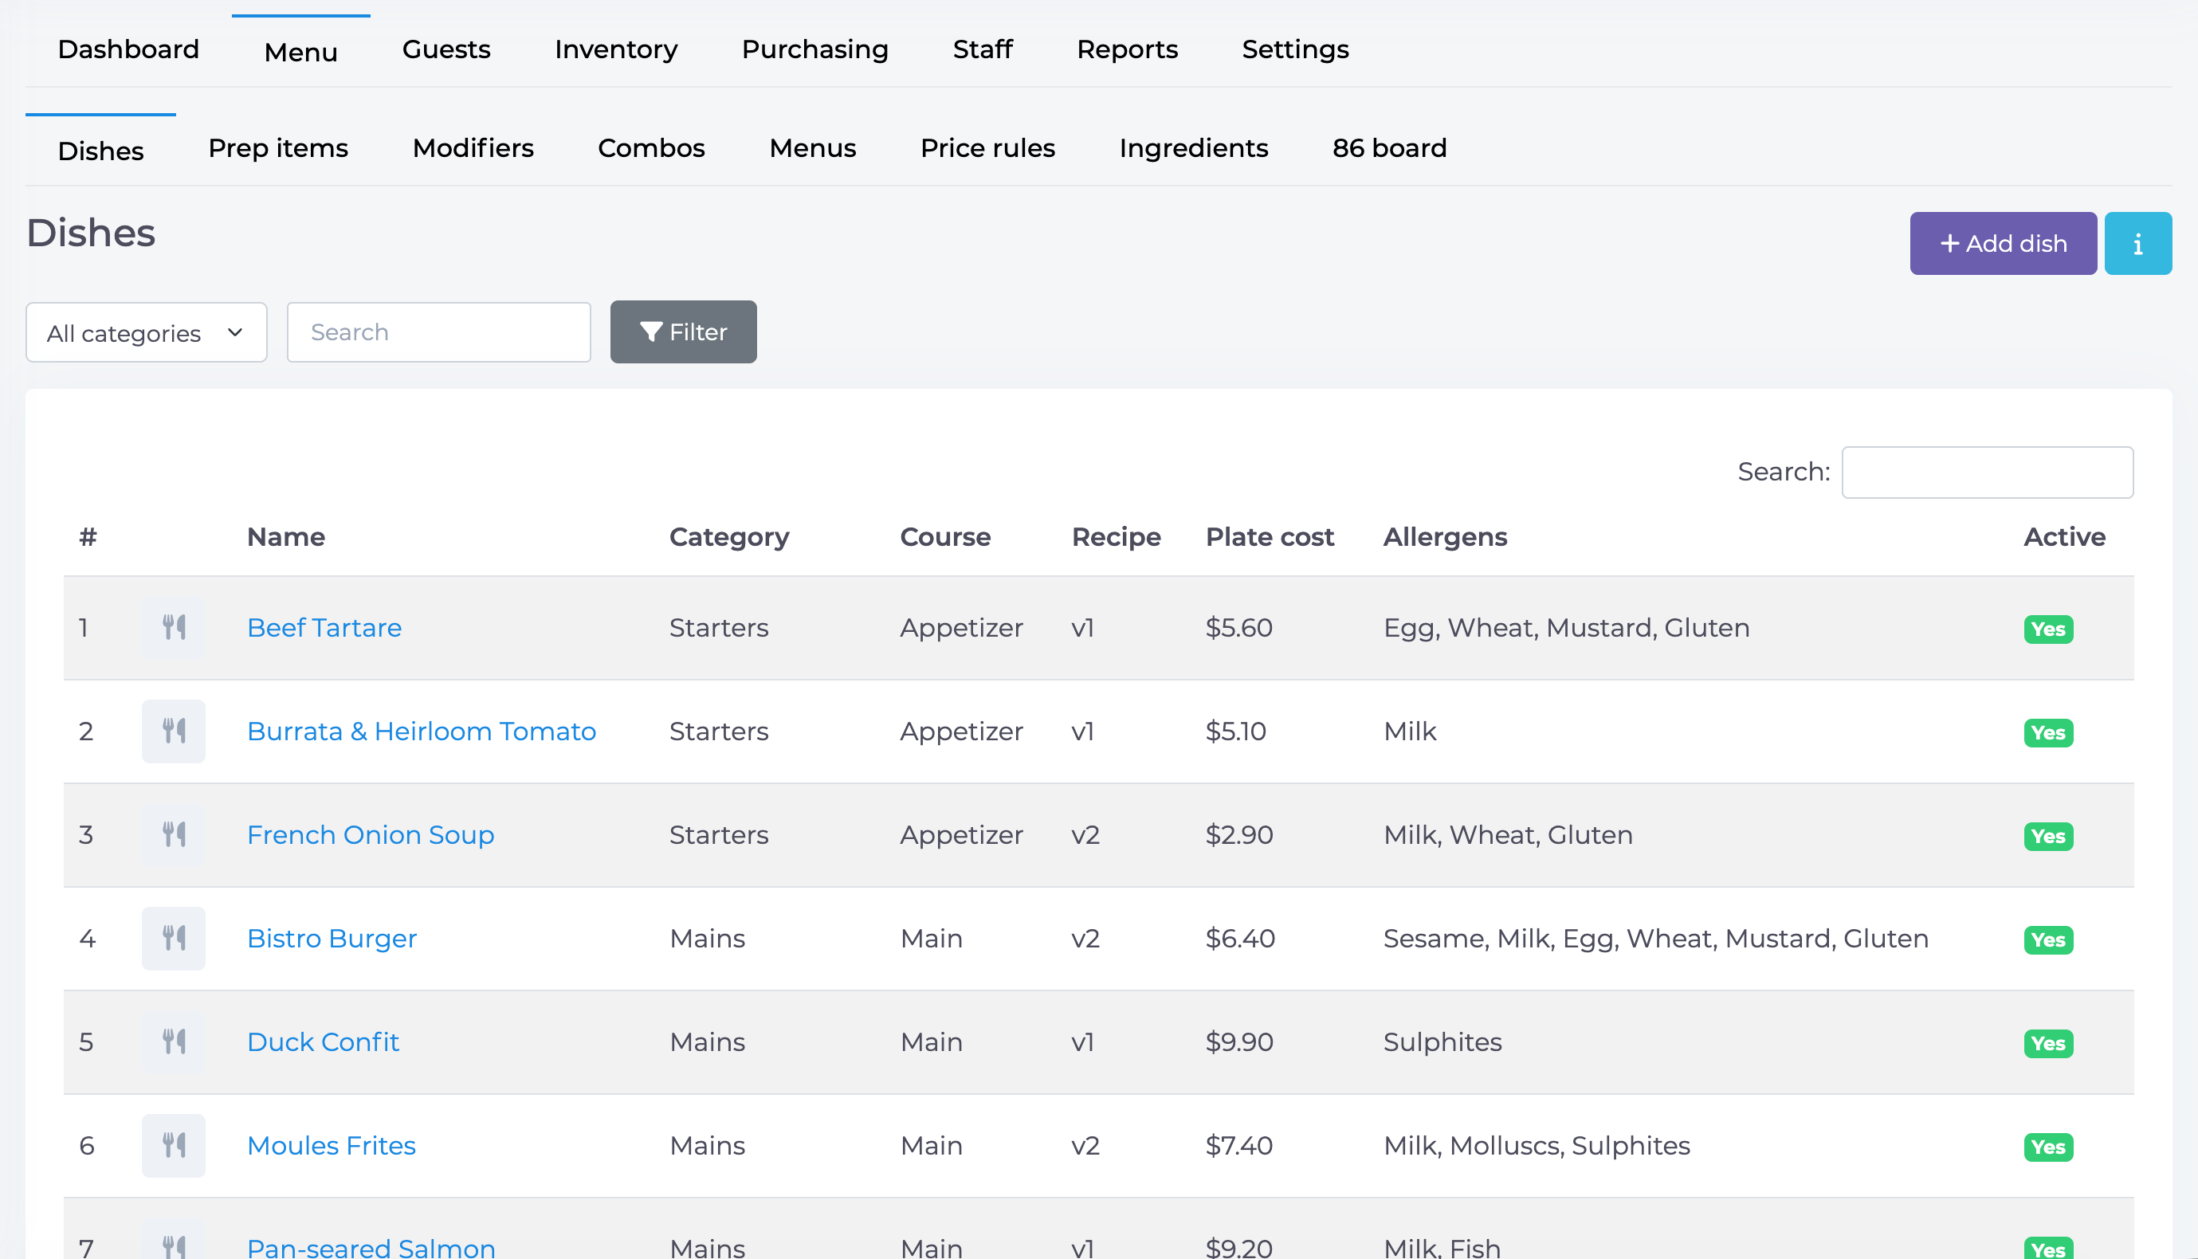2198x1259 pixels.
Task: Open the Settings tab
Action: [1295, 50]
